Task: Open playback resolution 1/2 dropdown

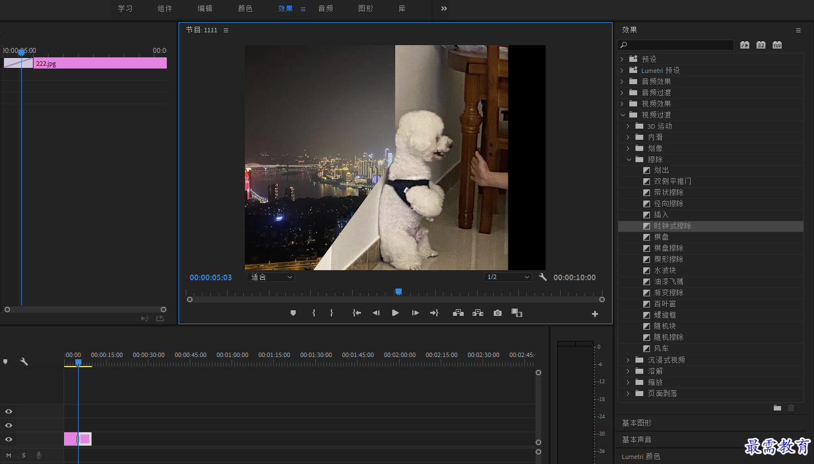Action: coord(508,277)
